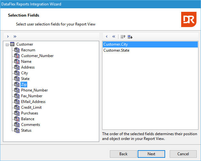
Task: Click the Fax_Number field icon
Action: (17, 96)
